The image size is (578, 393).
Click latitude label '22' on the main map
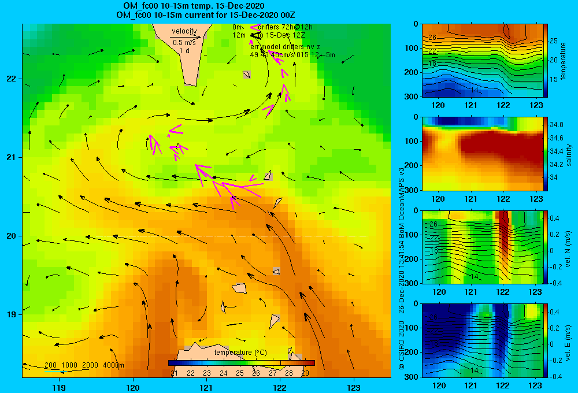(12, 79)
